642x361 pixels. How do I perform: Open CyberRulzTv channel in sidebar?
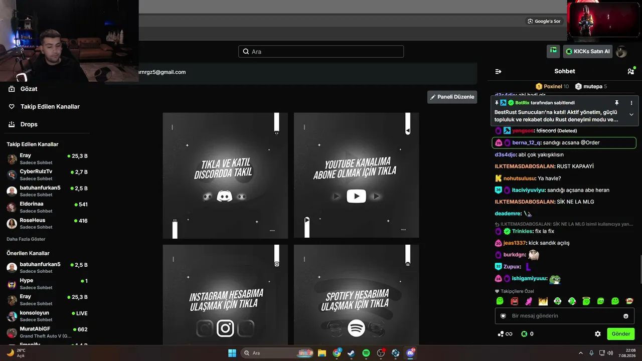tap(47, 174)
